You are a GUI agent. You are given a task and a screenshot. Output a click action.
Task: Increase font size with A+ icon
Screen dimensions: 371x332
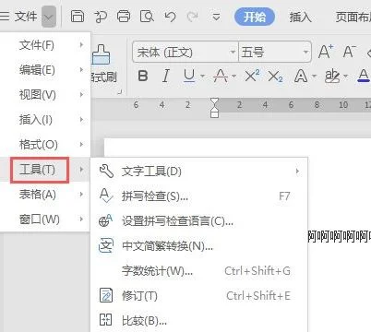pos(326,52)
